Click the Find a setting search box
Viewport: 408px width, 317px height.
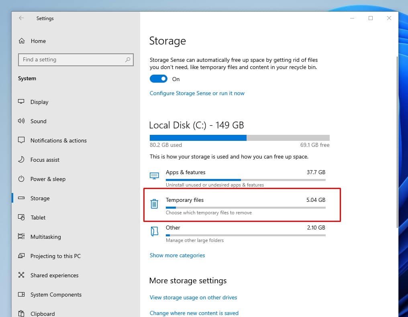coord(72,60)
